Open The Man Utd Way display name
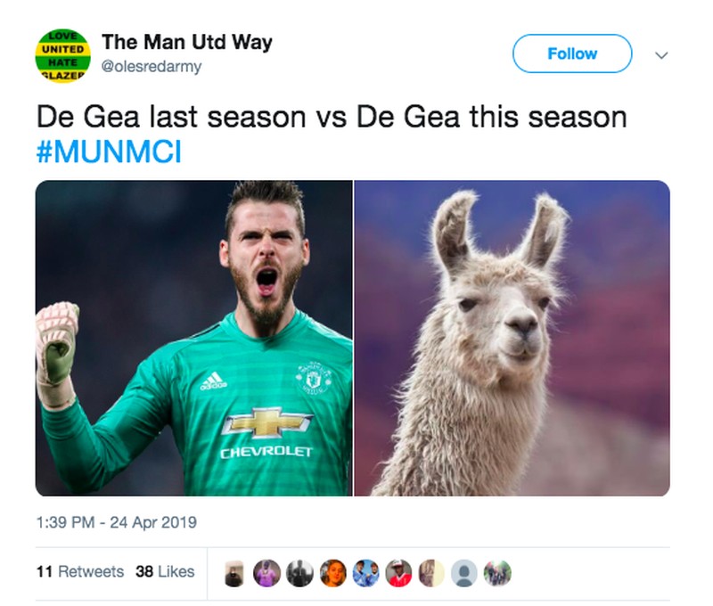This screenshot has height=606, width=713. (x=187, y=42)
